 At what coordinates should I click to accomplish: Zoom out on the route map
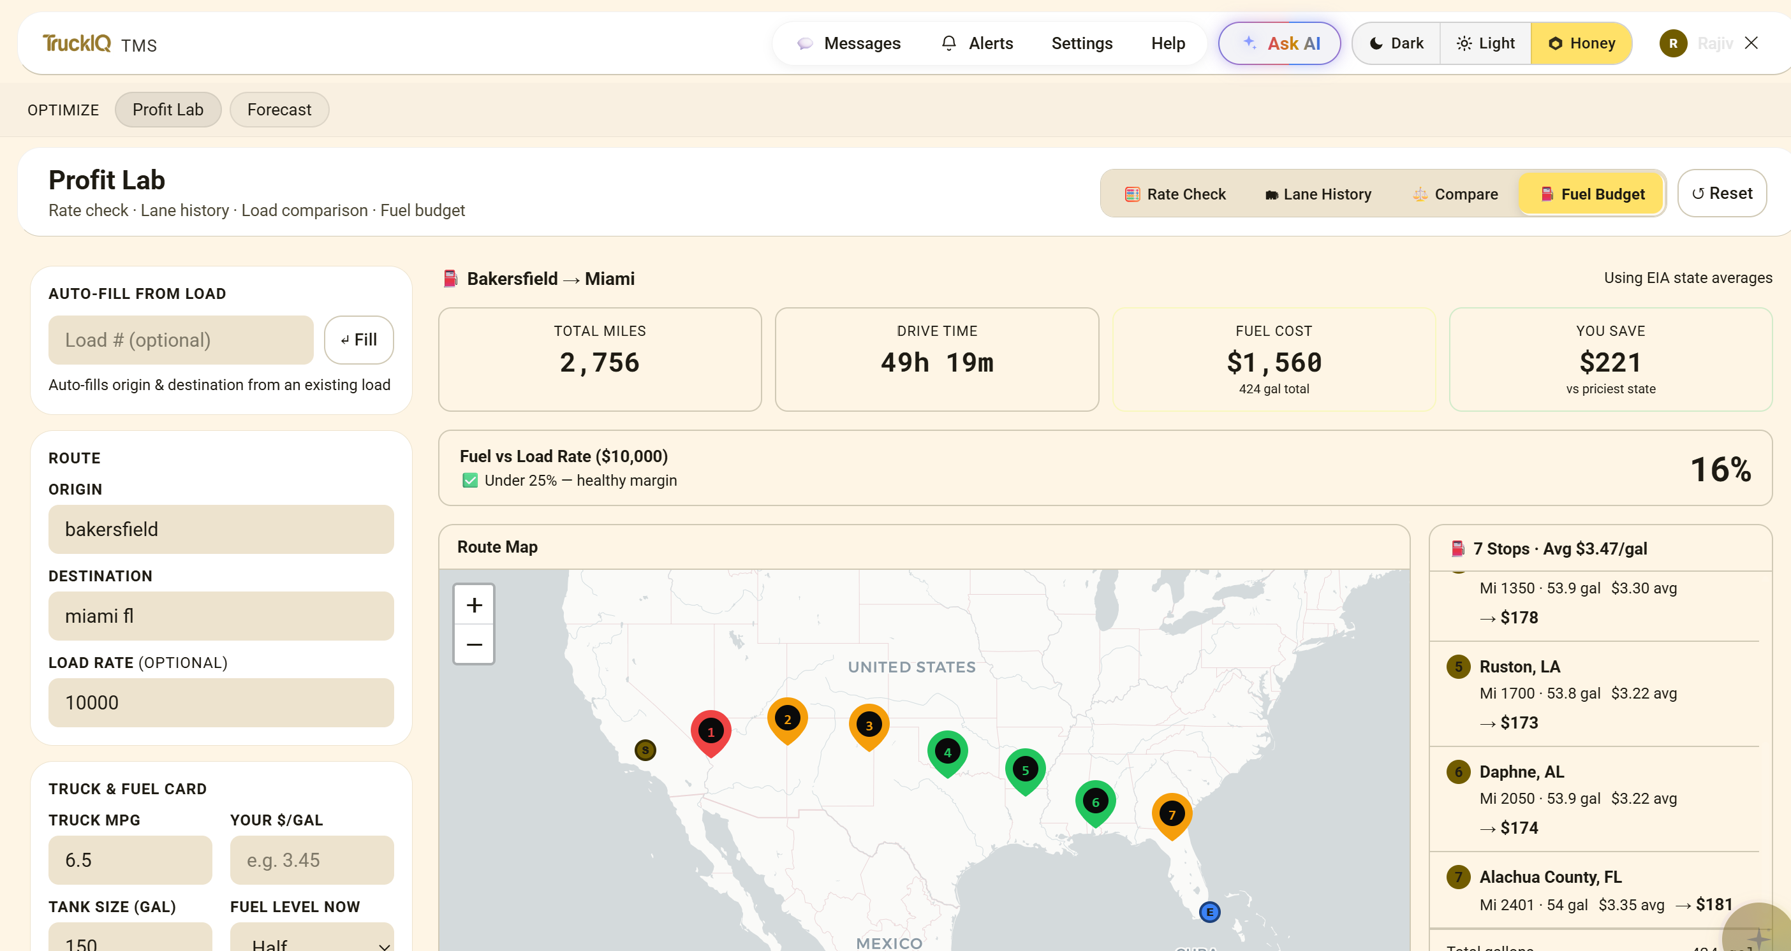point(474,644)
